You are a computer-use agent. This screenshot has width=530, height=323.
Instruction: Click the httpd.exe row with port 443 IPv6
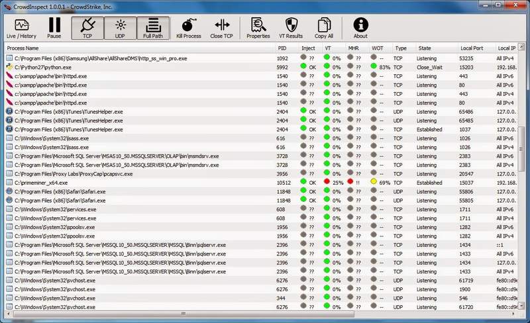(261, 76)
